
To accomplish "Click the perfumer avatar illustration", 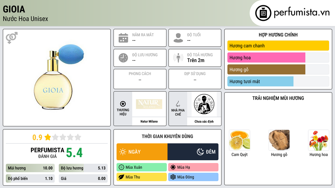I will coord(204,104).
